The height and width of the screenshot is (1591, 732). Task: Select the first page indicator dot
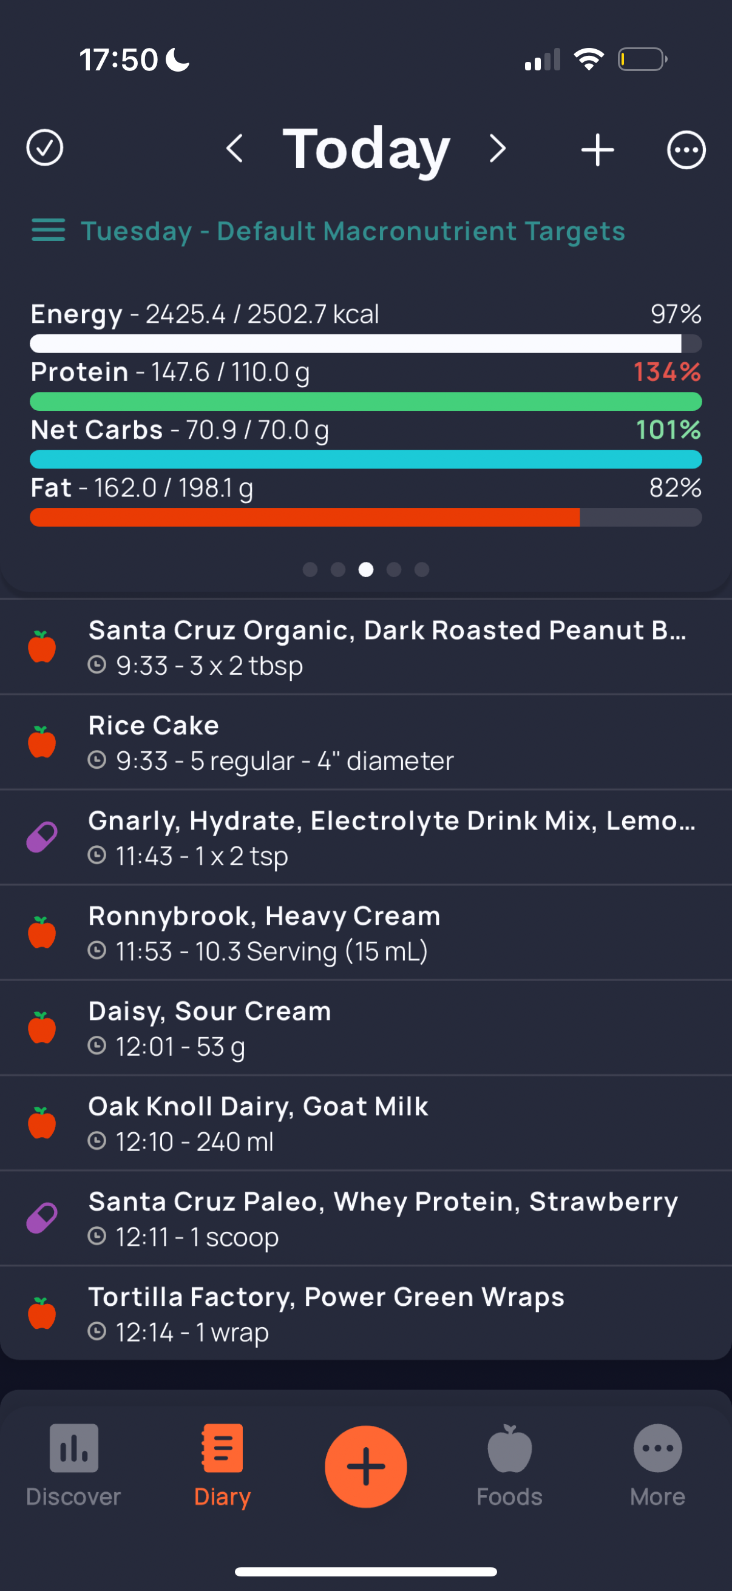(x=310, y=569)
